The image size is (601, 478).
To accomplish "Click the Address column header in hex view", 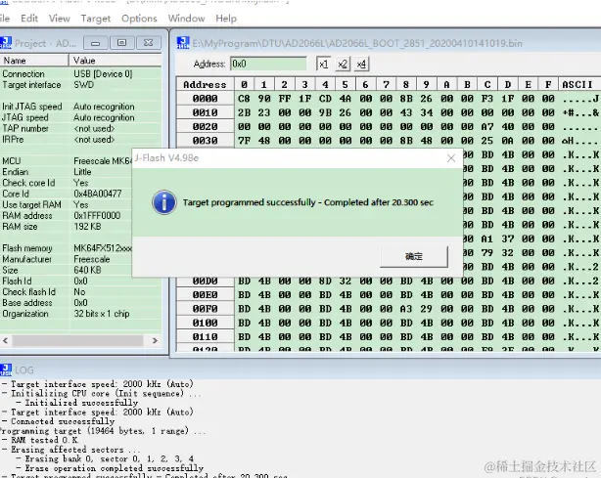I will [205, 85].
